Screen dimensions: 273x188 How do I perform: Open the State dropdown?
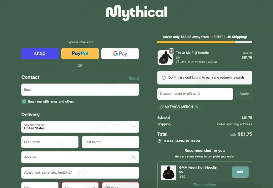[80, 185]
